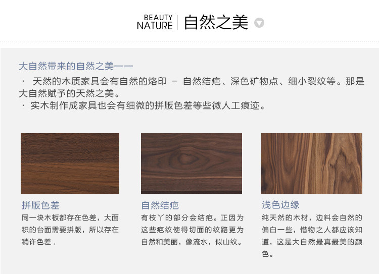Click the description under 自然结疤
This screenshot has height=274, width=379.
click(193, 230)
